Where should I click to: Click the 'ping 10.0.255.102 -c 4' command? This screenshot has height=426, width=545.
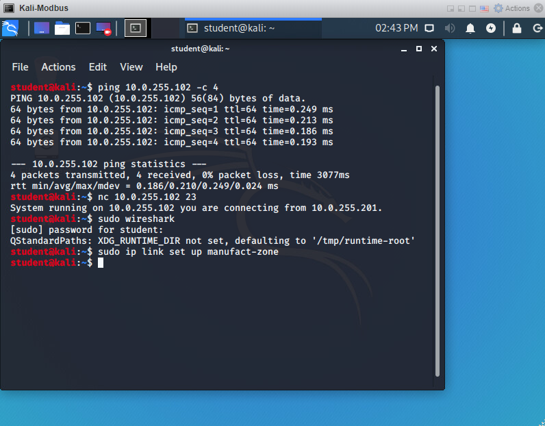click(x=157, y=87)
